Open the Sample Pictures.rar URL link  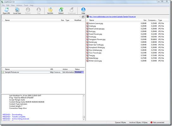point(113,16)
